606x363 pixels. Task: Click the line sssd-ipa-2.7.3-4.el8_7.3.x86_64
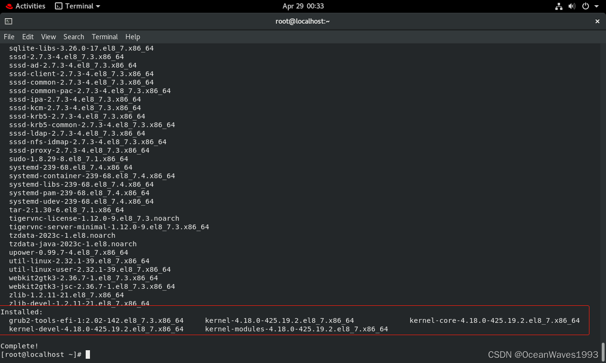tap(75, 99)
